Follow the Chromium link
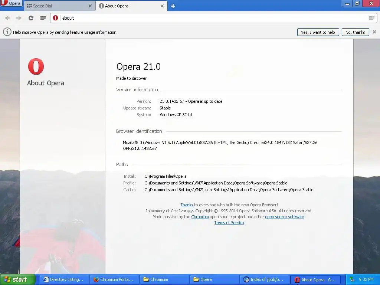The width and height of the screenshot is (380, 285). point(200,217)
